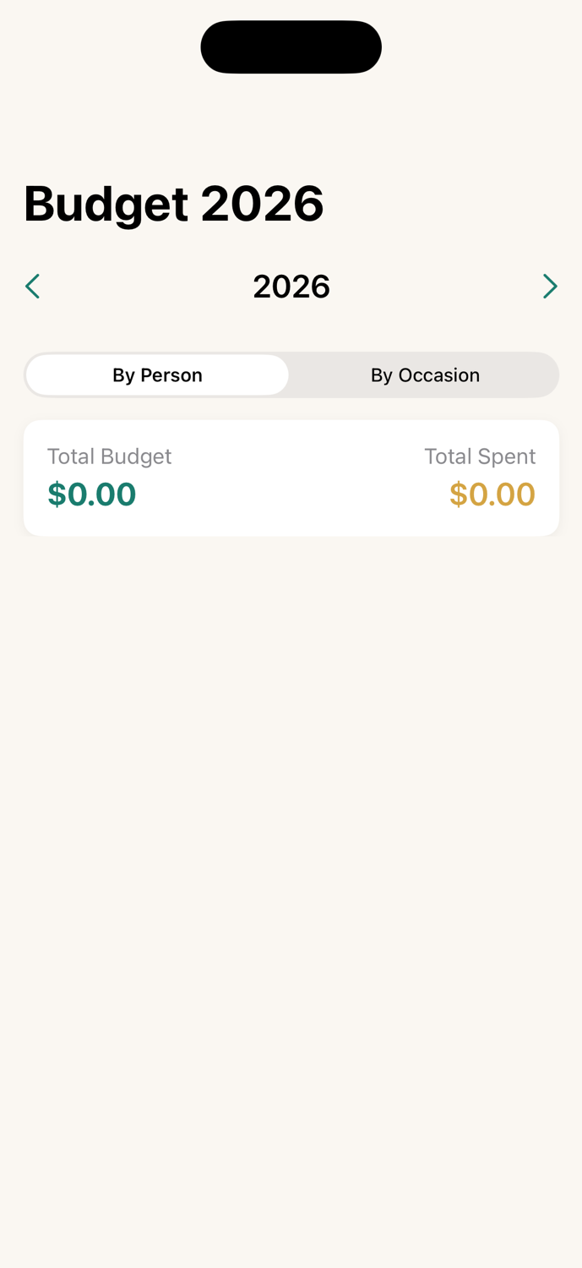Tap the blank center of the totals card
582x1268 pixels.
point(291,478)
